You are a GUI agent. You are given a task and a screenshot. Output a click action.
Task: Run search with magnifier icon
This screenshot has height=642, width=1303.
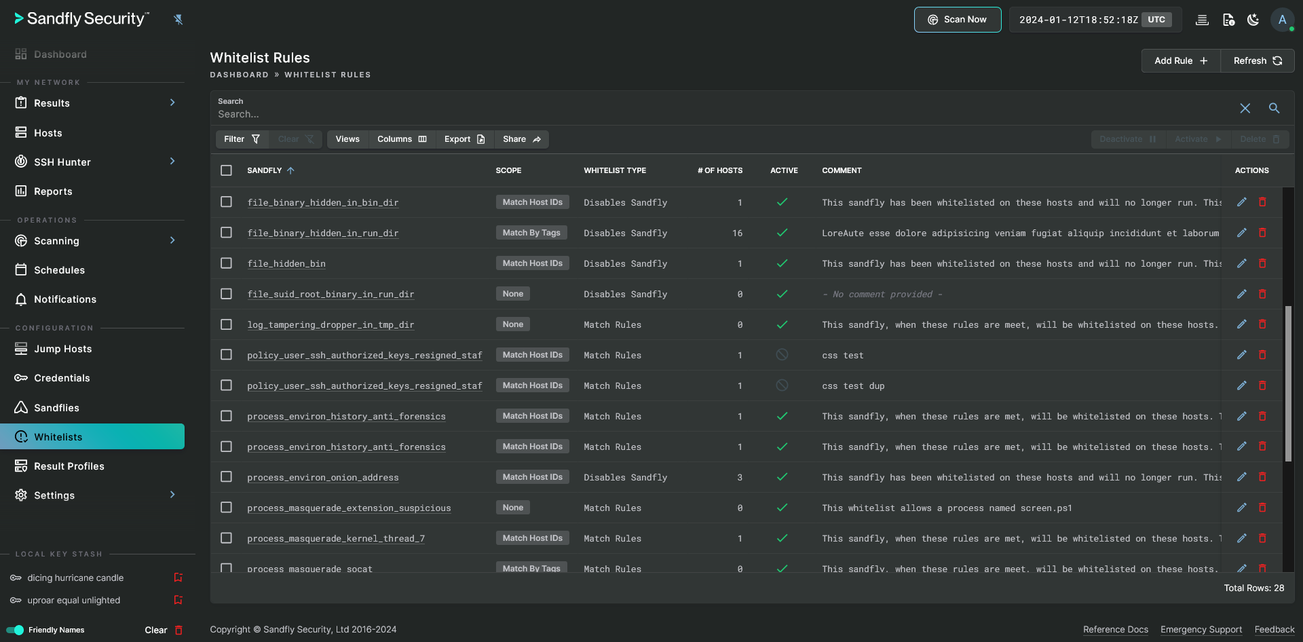click(x=1274, y=108)
